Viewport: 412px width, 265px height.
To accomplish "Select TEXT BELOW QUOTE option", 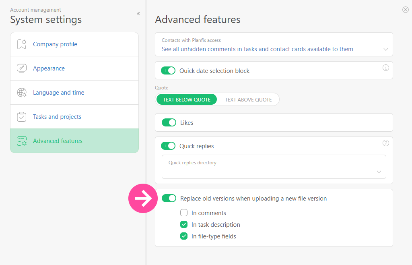I will (x=187, y=99).
